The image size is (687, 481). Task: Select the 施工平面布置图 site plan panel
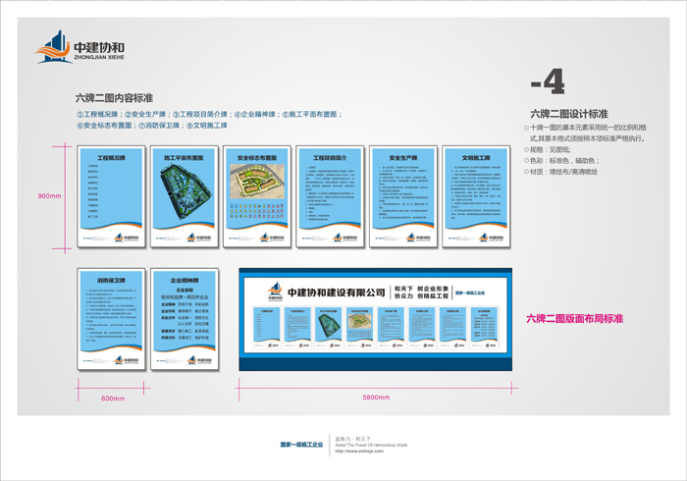pos(183,196)
